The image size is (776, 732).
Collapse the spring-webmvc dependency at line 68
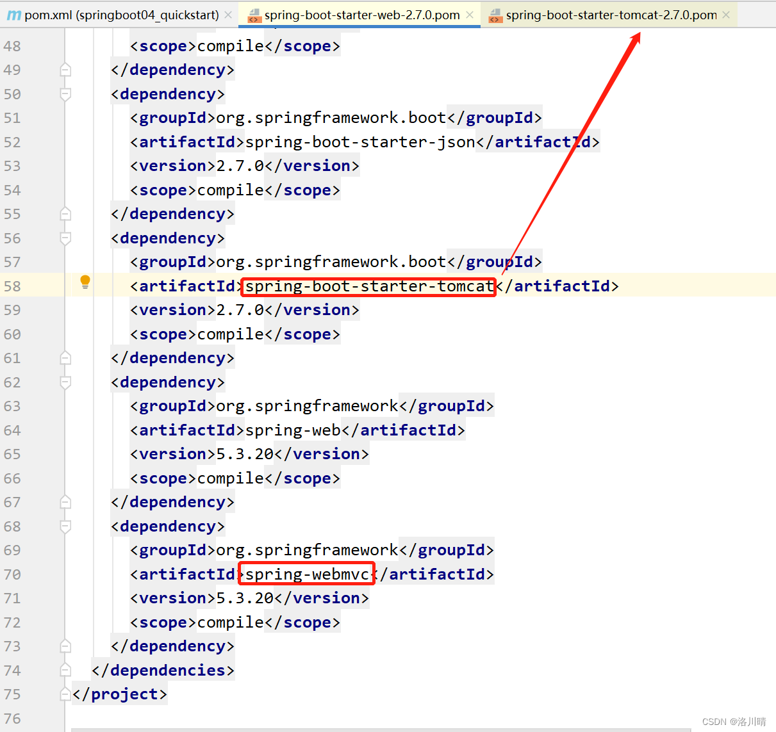[65, 526]
